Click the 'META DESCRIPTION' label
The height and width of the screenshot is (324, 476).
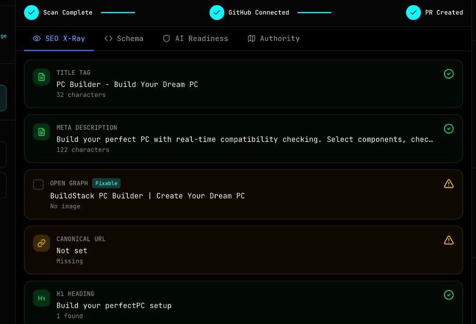point(87,127)
